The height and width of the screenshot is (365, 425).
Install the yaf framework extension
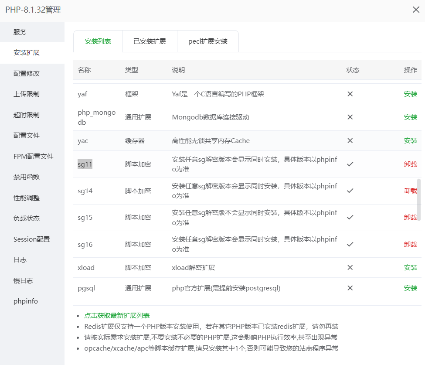pyautogui.click(x=410, y=94)
